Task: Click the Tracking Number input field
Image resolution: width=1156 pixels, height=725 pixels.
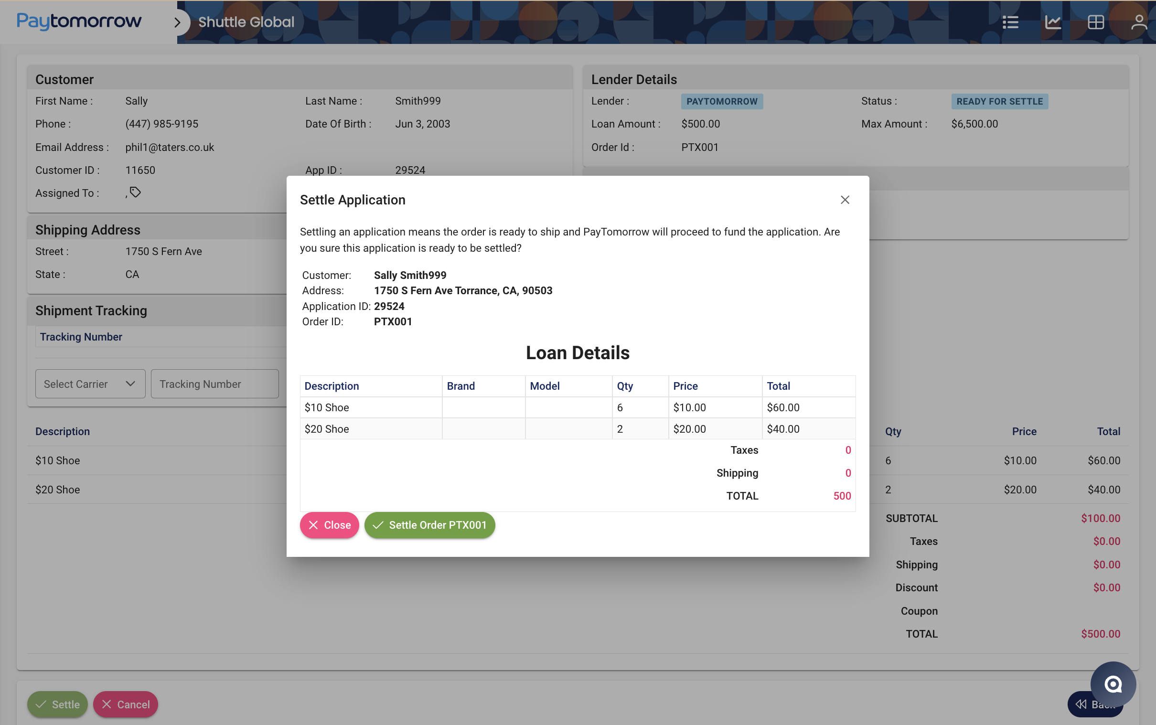Action: (215, 384)
